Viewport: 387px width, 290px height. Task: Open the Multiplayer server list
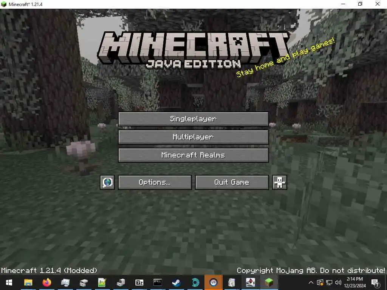193,137
